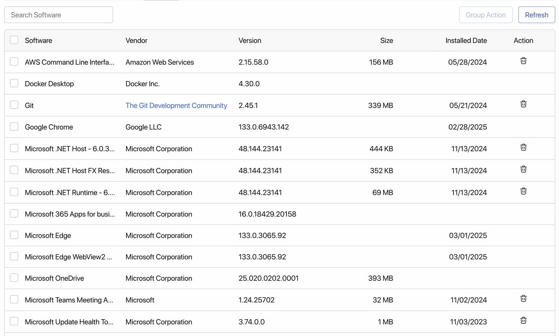Click the Size column header
The height and width of the screenshot is (336, 559).
pos(386,41)
